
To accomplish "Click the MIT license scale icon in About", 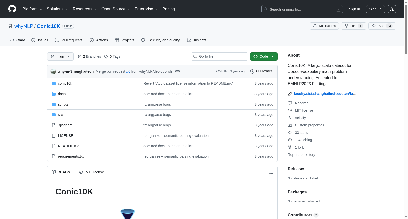I will point(290,110).
